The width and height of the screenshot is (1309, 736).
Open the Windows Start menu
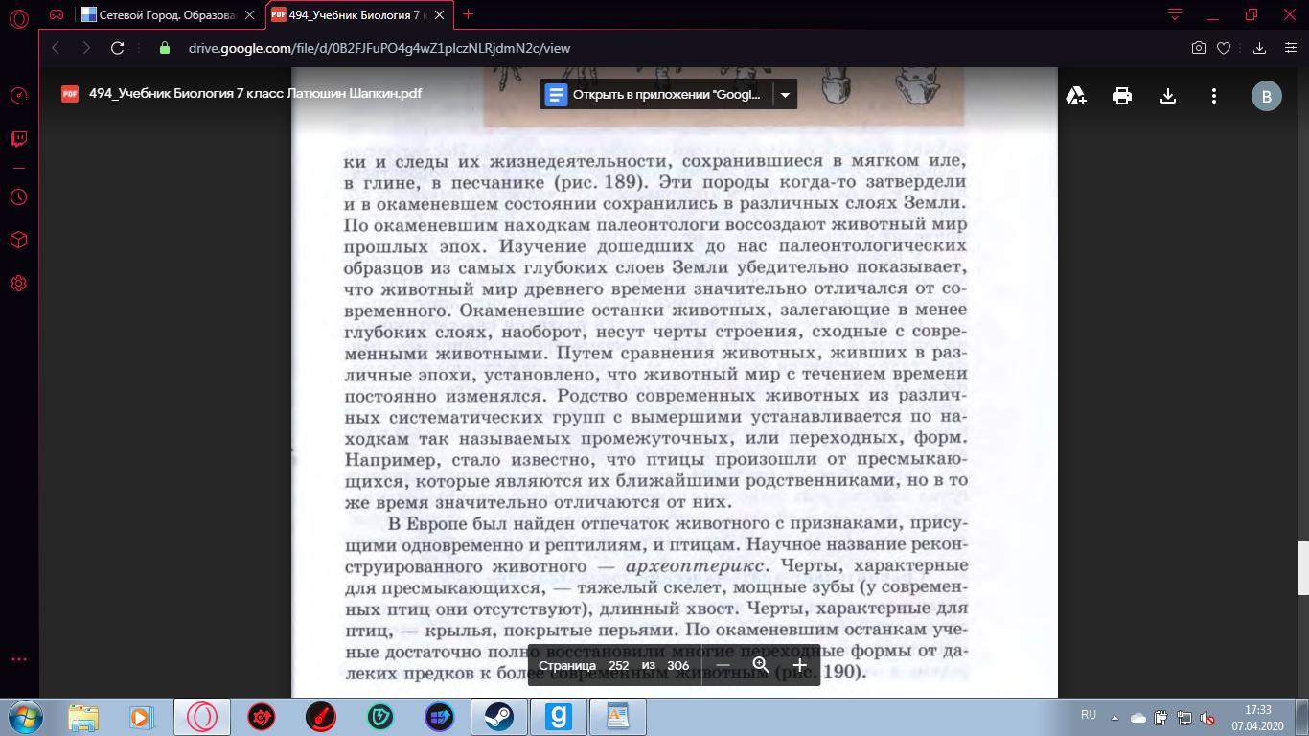27,717
